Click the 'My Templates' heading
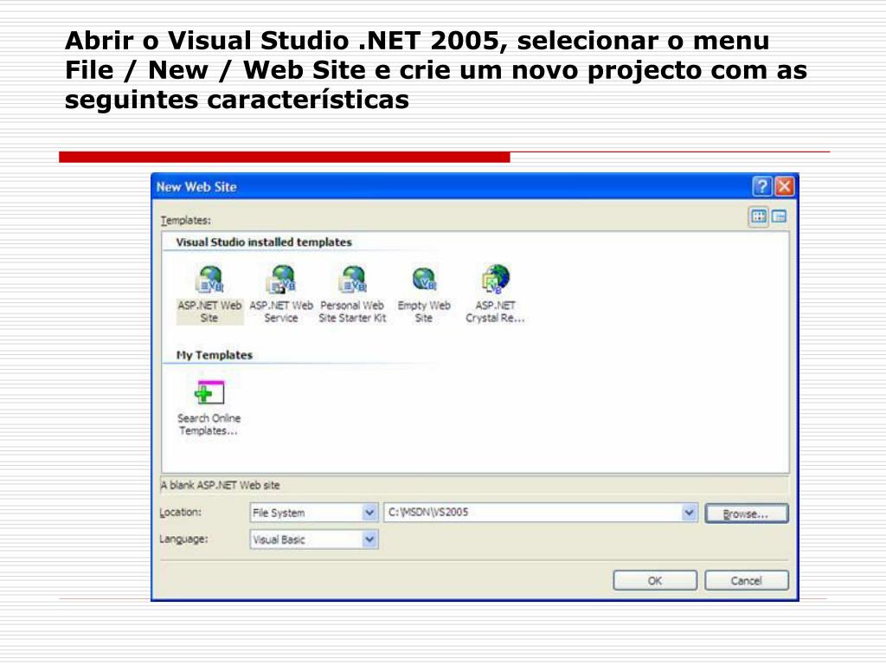886x665 pixels. [x=215, y=355]
